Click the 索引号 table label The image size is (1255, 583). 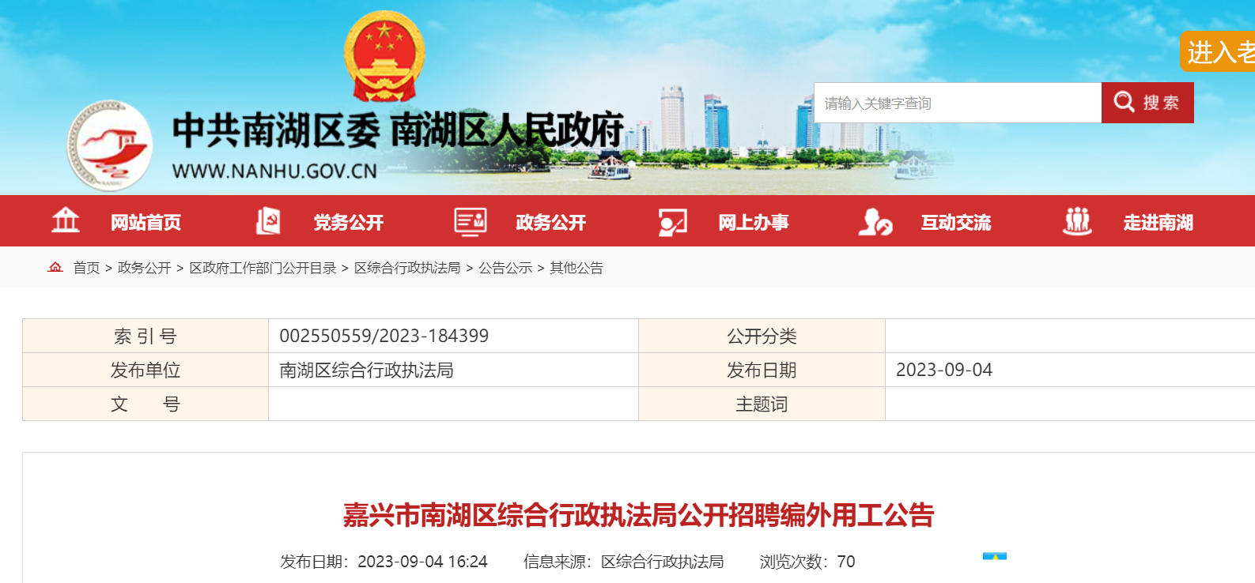point(146,337)
